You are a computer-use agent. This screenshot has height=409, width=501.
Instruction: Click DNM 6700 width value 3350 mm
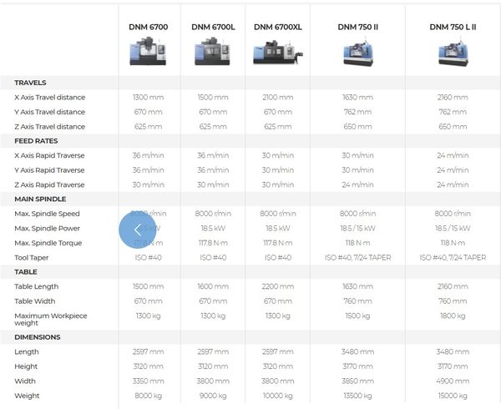point(149,381)
